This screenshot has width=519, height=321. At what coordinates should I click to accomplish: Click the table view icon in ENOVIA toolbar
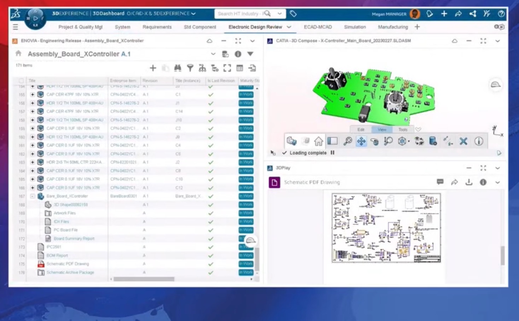pos(240,68)
